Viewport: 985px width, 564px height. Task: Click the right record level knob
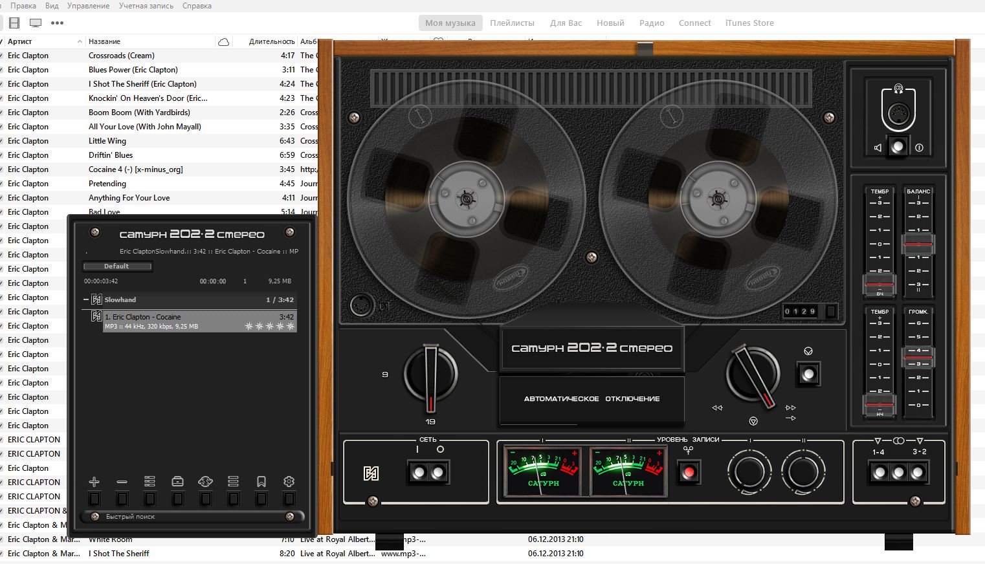(803, 473)
